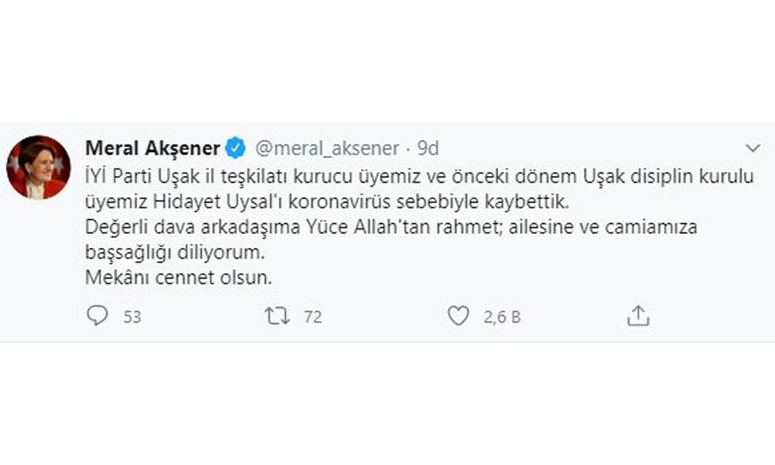Click the blue verified badge

[x=236, y=147]
